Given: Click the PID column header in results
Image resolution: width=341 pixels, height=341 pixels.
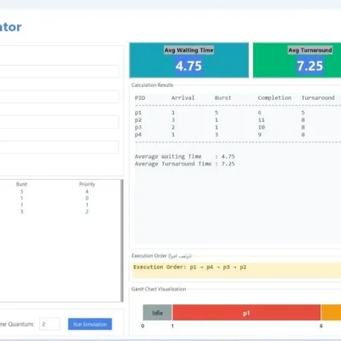Looking at the screenshot, I should [140, 98].
